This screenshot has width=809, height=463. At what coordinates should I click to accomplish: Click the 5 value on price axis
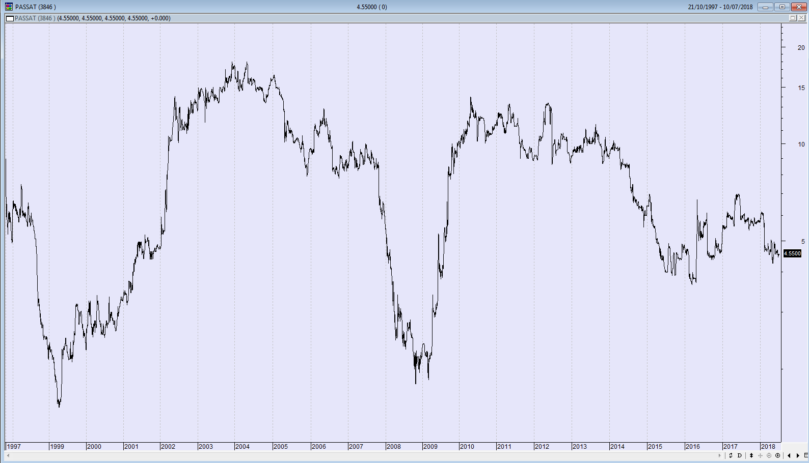point(803,241)
